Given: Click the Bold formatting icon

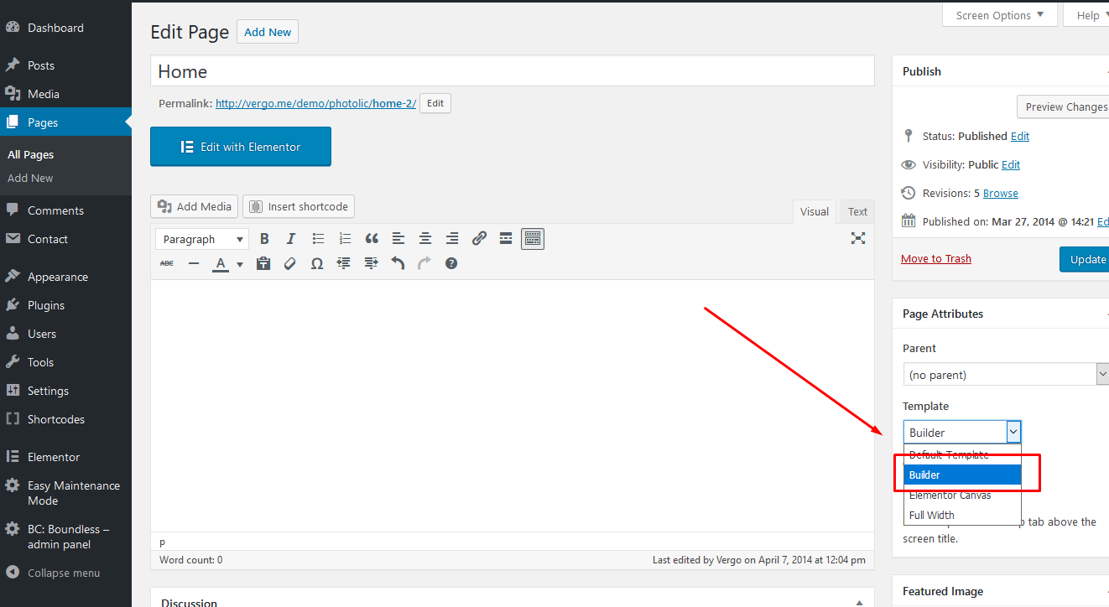Looking at the screenshot, I should pyautogui.click(x=264, y=239).
